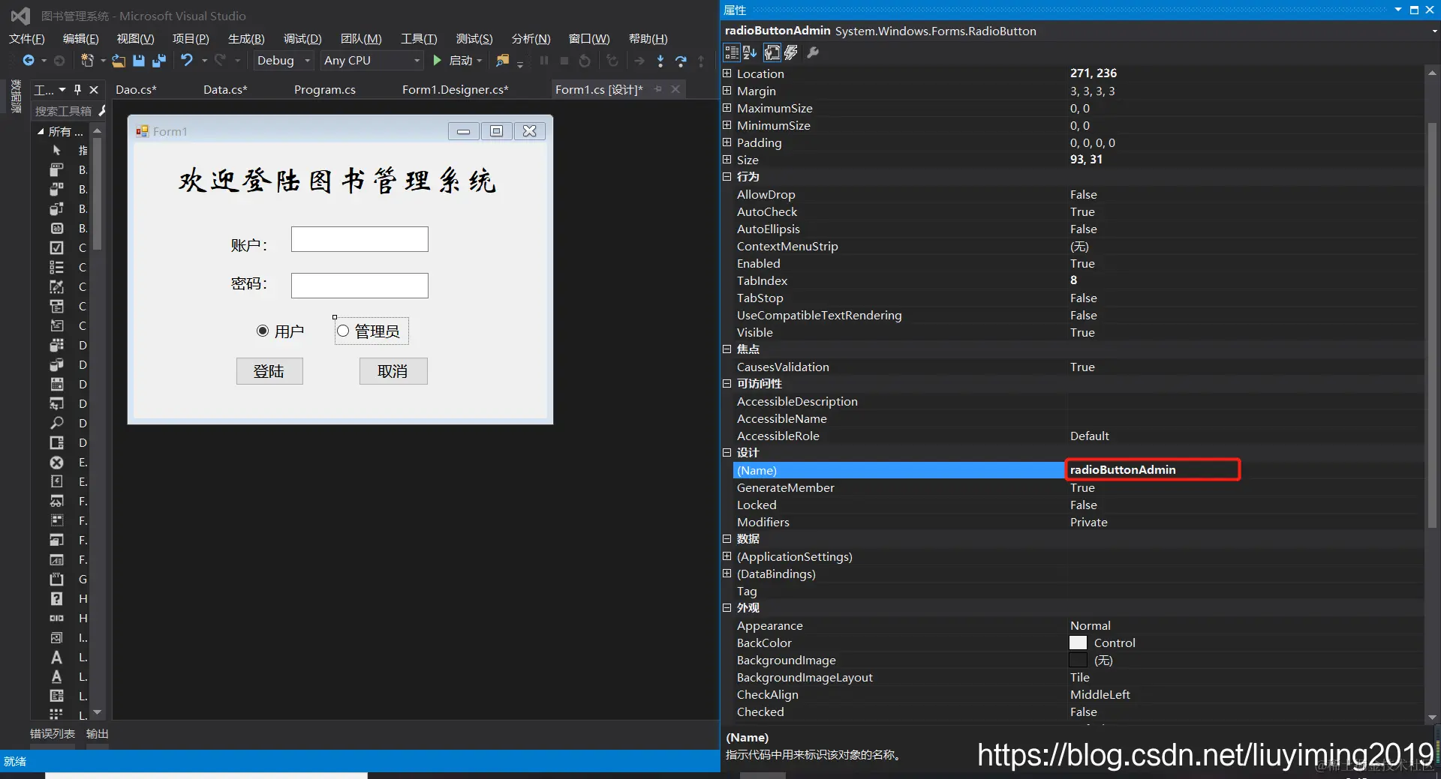Open the 生成(B) menu
The height and width of the screenshot is (779, 1441).
[246, 39]
